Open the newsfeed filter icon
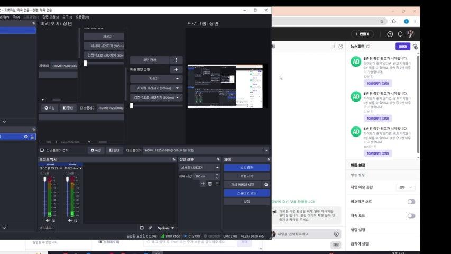The image size is (451, 254). (x=416, y=47)
